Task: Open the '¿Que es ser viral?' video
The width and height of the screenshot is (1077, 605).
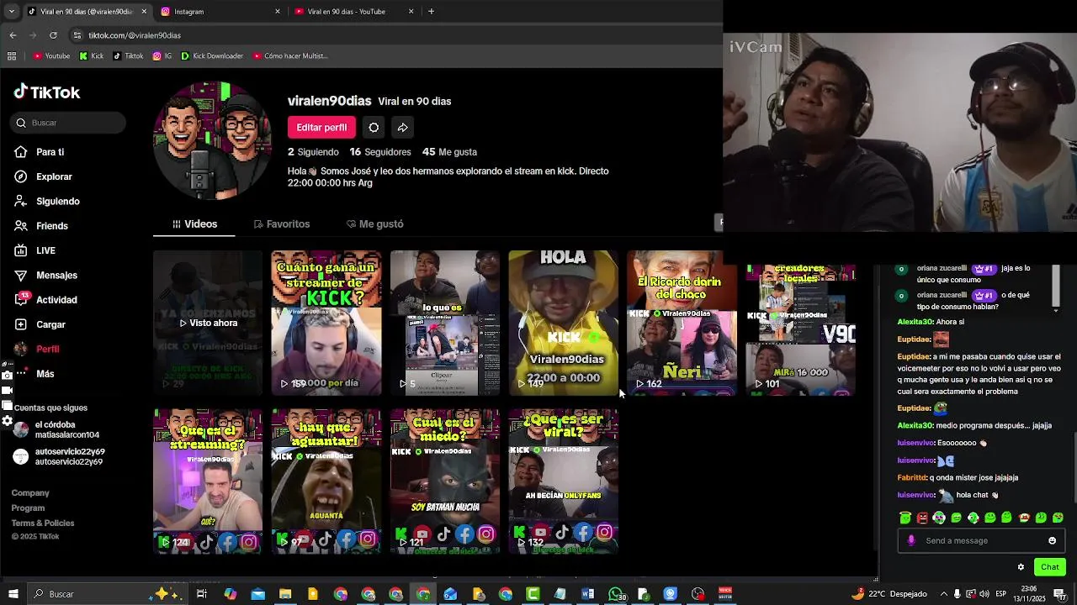Action: click(x=563, y=481)
